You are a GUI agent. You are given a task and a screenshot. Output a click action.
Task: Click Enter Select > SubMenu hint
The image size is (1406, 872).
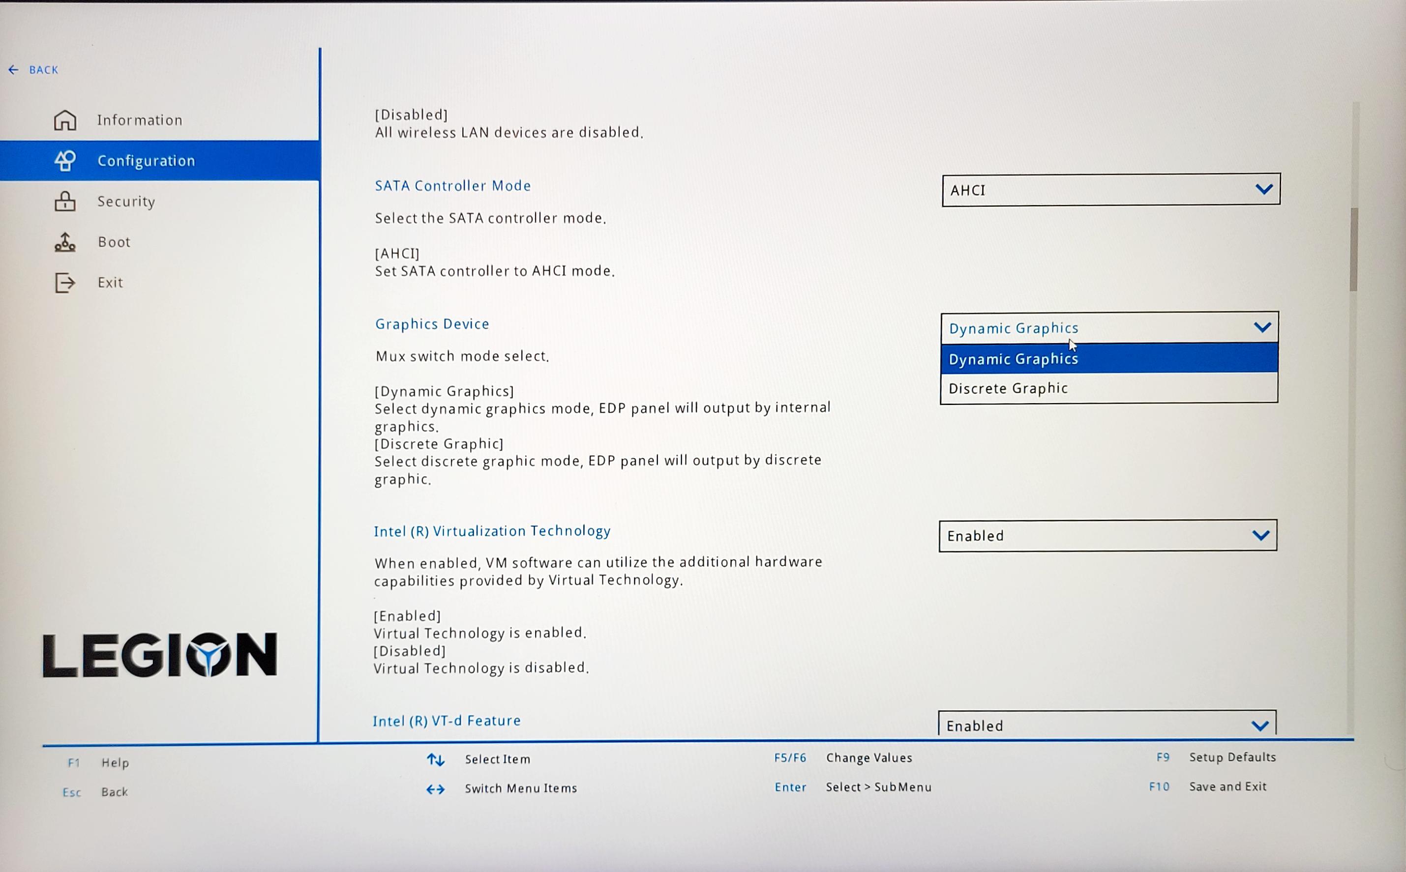pyautogui.click(x=853, y=787)
